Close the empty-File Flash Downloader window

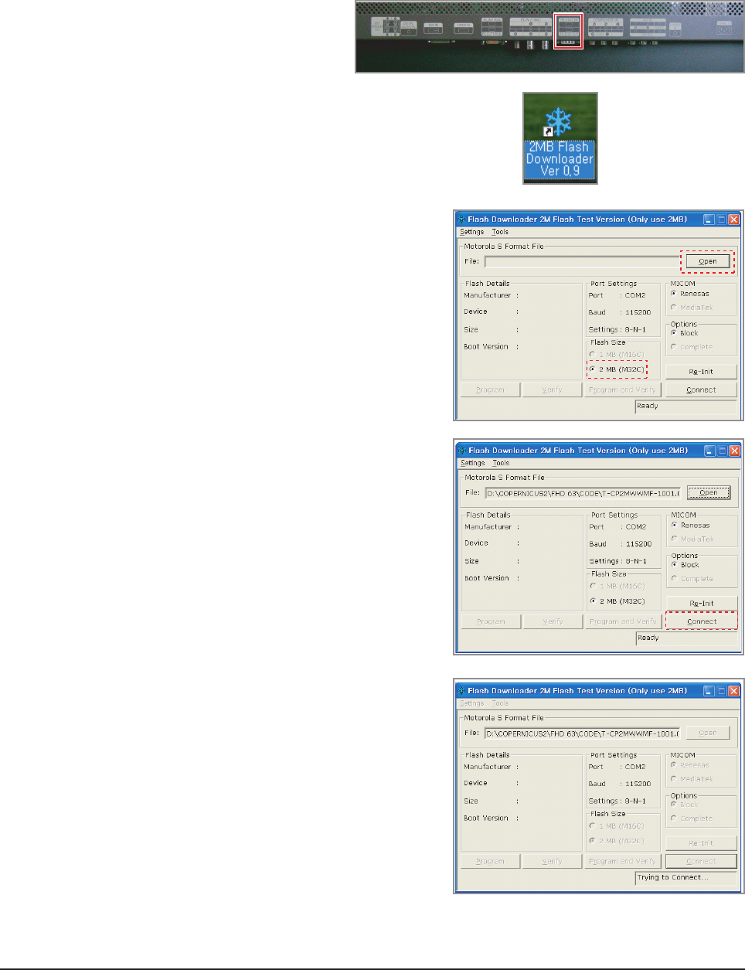[734, 220]
